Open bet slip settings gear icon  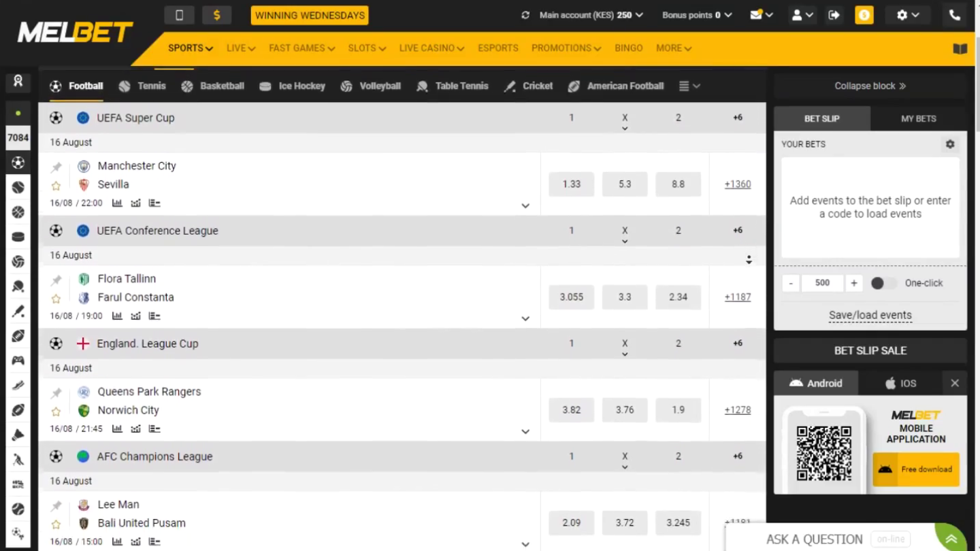(x=950, y=144)
